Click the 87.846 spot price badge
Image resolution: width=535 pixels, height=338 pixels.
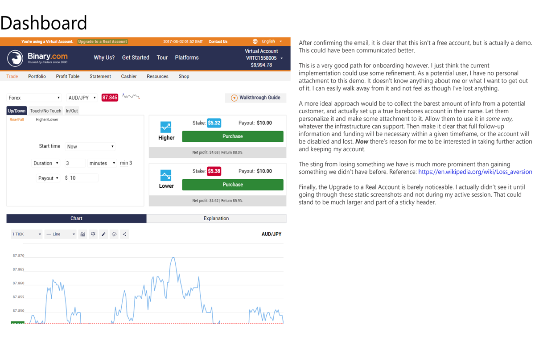click(110, 98)
